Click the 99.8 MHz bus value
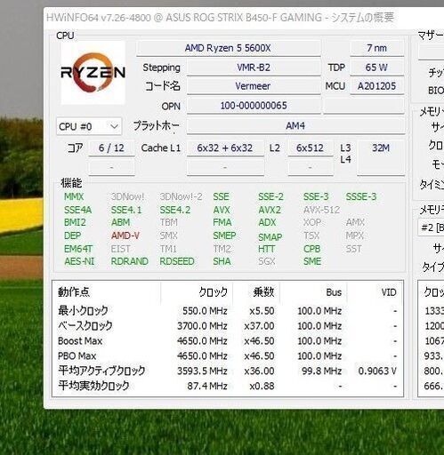 coord(322,371)
